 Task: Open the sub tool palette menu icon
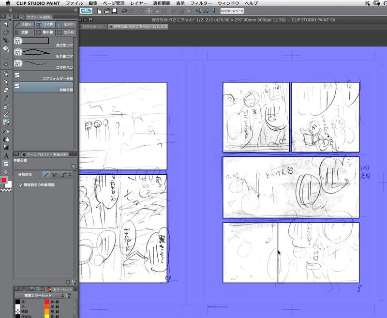click(x=16, y=16)
